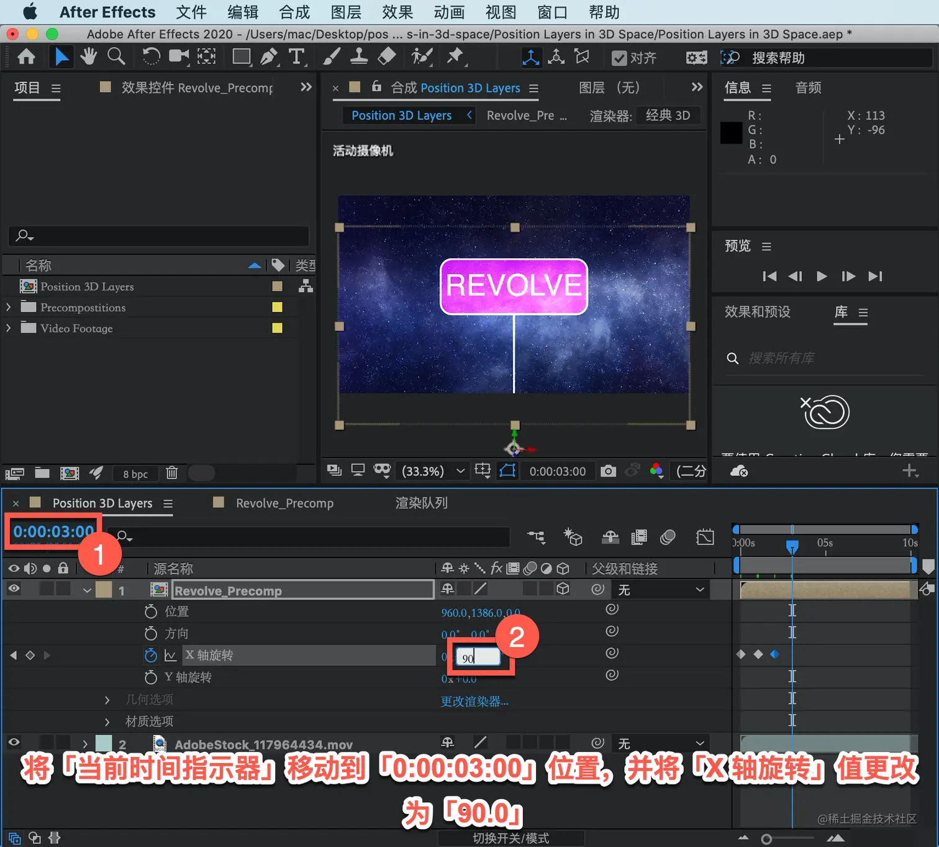The height and width of the screenshot is (847, 939).
Task: Expand the AdobeStock_117964434.mov layer
Action: (85, 743)
